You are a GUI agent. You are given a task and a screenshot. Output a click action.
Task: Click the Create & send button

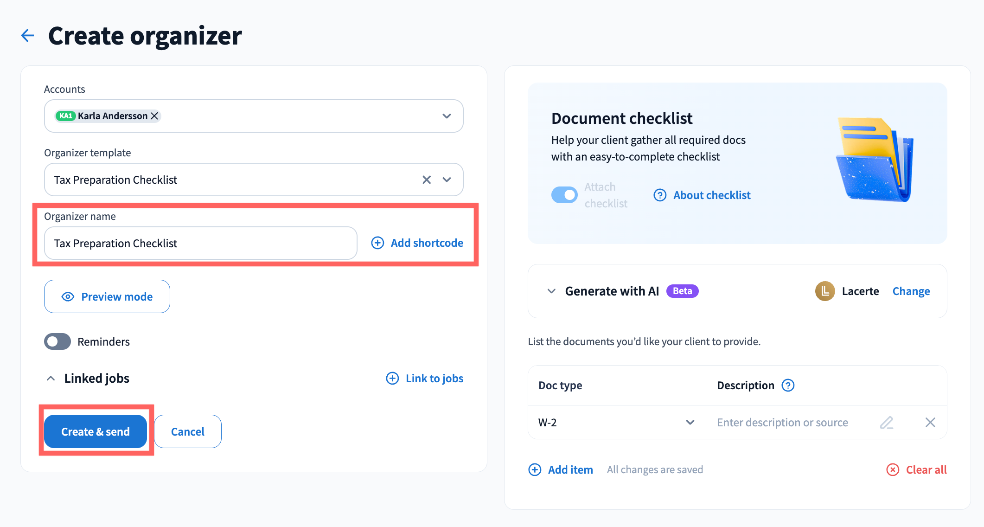96,432
